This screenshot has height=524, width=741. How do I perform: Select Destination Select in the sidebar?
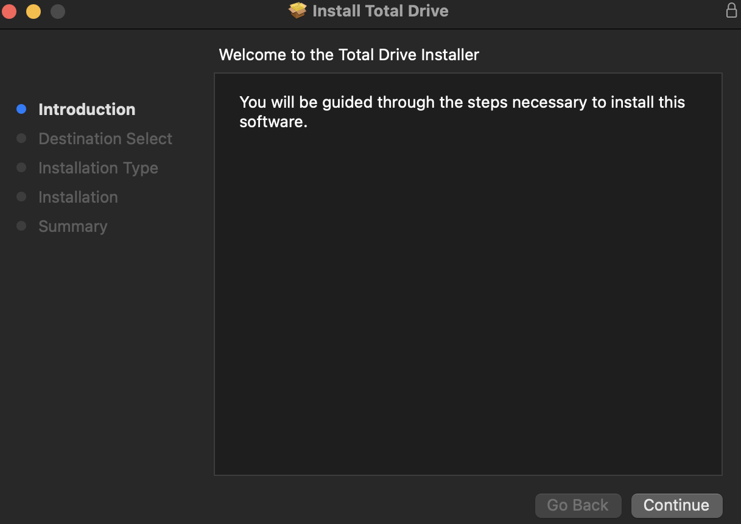[105, 138]
